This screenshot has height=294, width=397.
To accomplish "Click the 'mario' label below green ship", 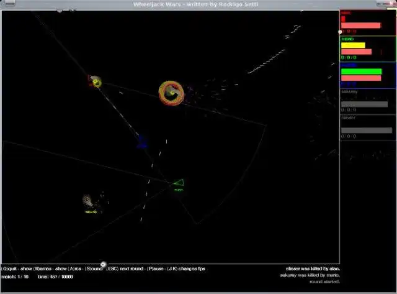I will 179,190.
